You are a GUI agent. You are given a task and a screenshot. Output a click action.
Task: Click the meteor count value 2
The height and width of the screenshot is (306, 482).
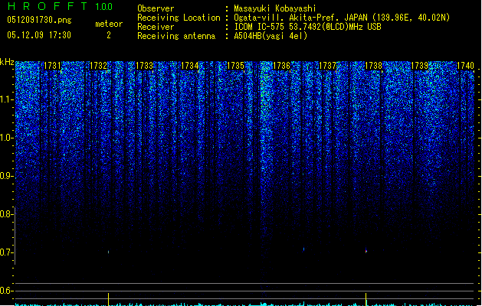pos(109,35)
